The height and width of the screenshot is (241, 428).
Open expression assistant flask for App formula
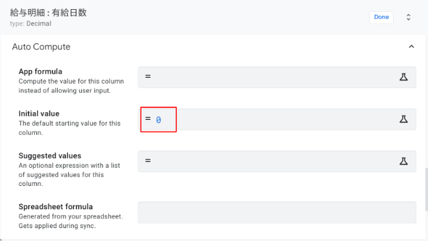[x=404, y=77]
